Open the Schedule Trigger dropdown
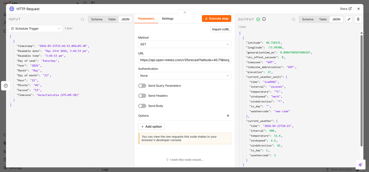The height and width of the screenshot is (172, 369). (x=36, y=28)
